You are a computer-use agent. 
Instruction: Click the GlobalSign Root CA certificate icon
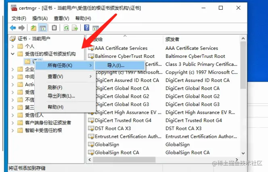[91, 152]
